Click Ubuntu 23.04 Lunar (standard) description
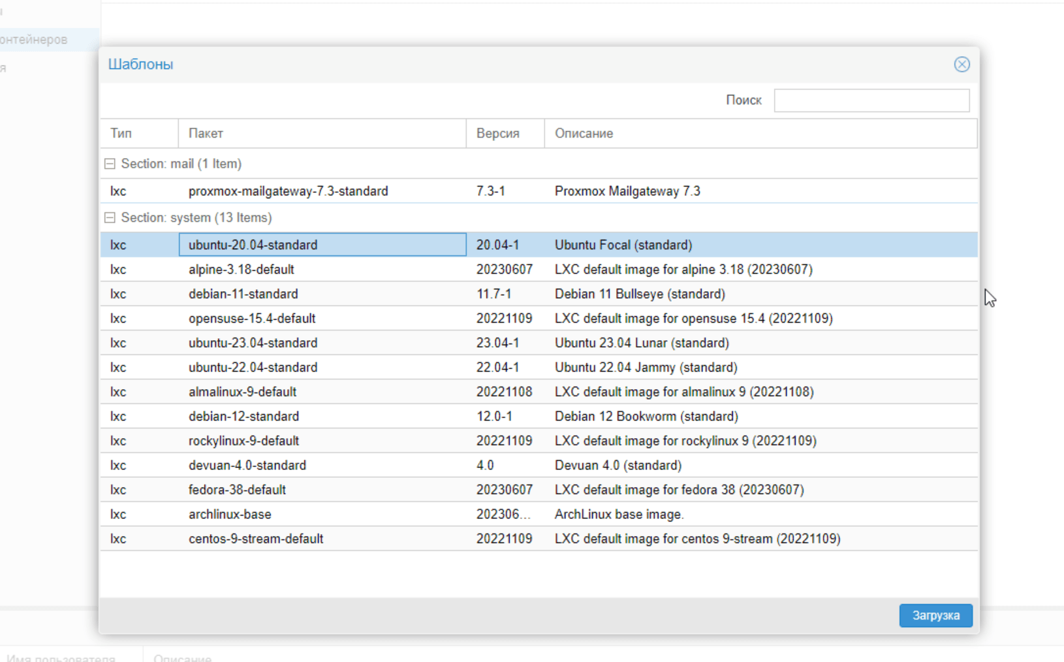 click(642, 343)
